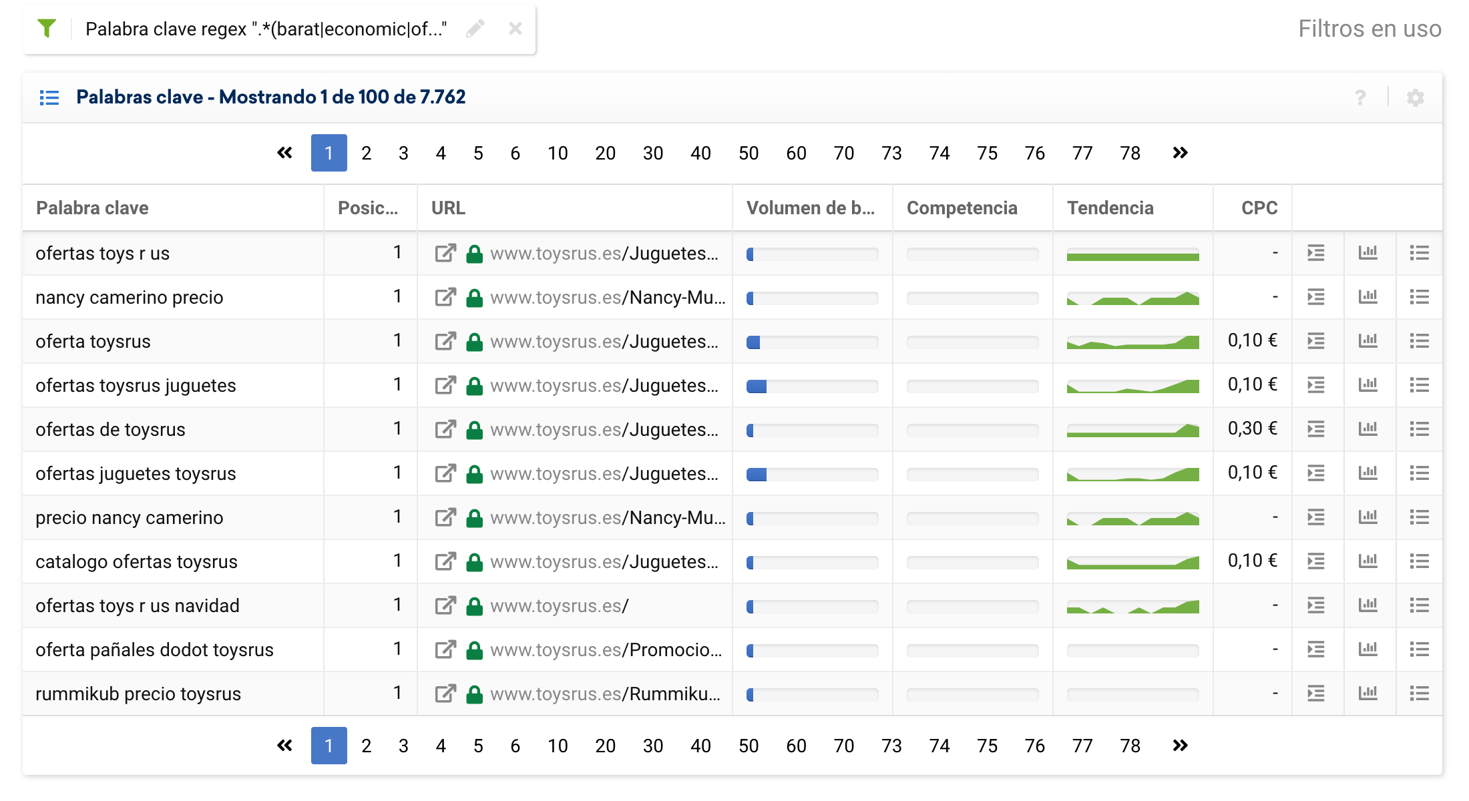1469x801 pixels.
Task: Go to previous pages with top double-left arrow
Action: (284, 153)
